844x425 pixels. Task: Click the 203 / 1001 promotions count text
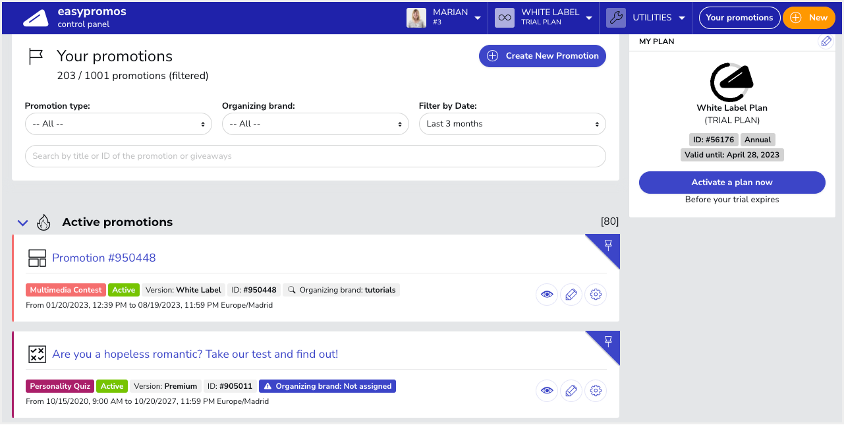[133, 76]
